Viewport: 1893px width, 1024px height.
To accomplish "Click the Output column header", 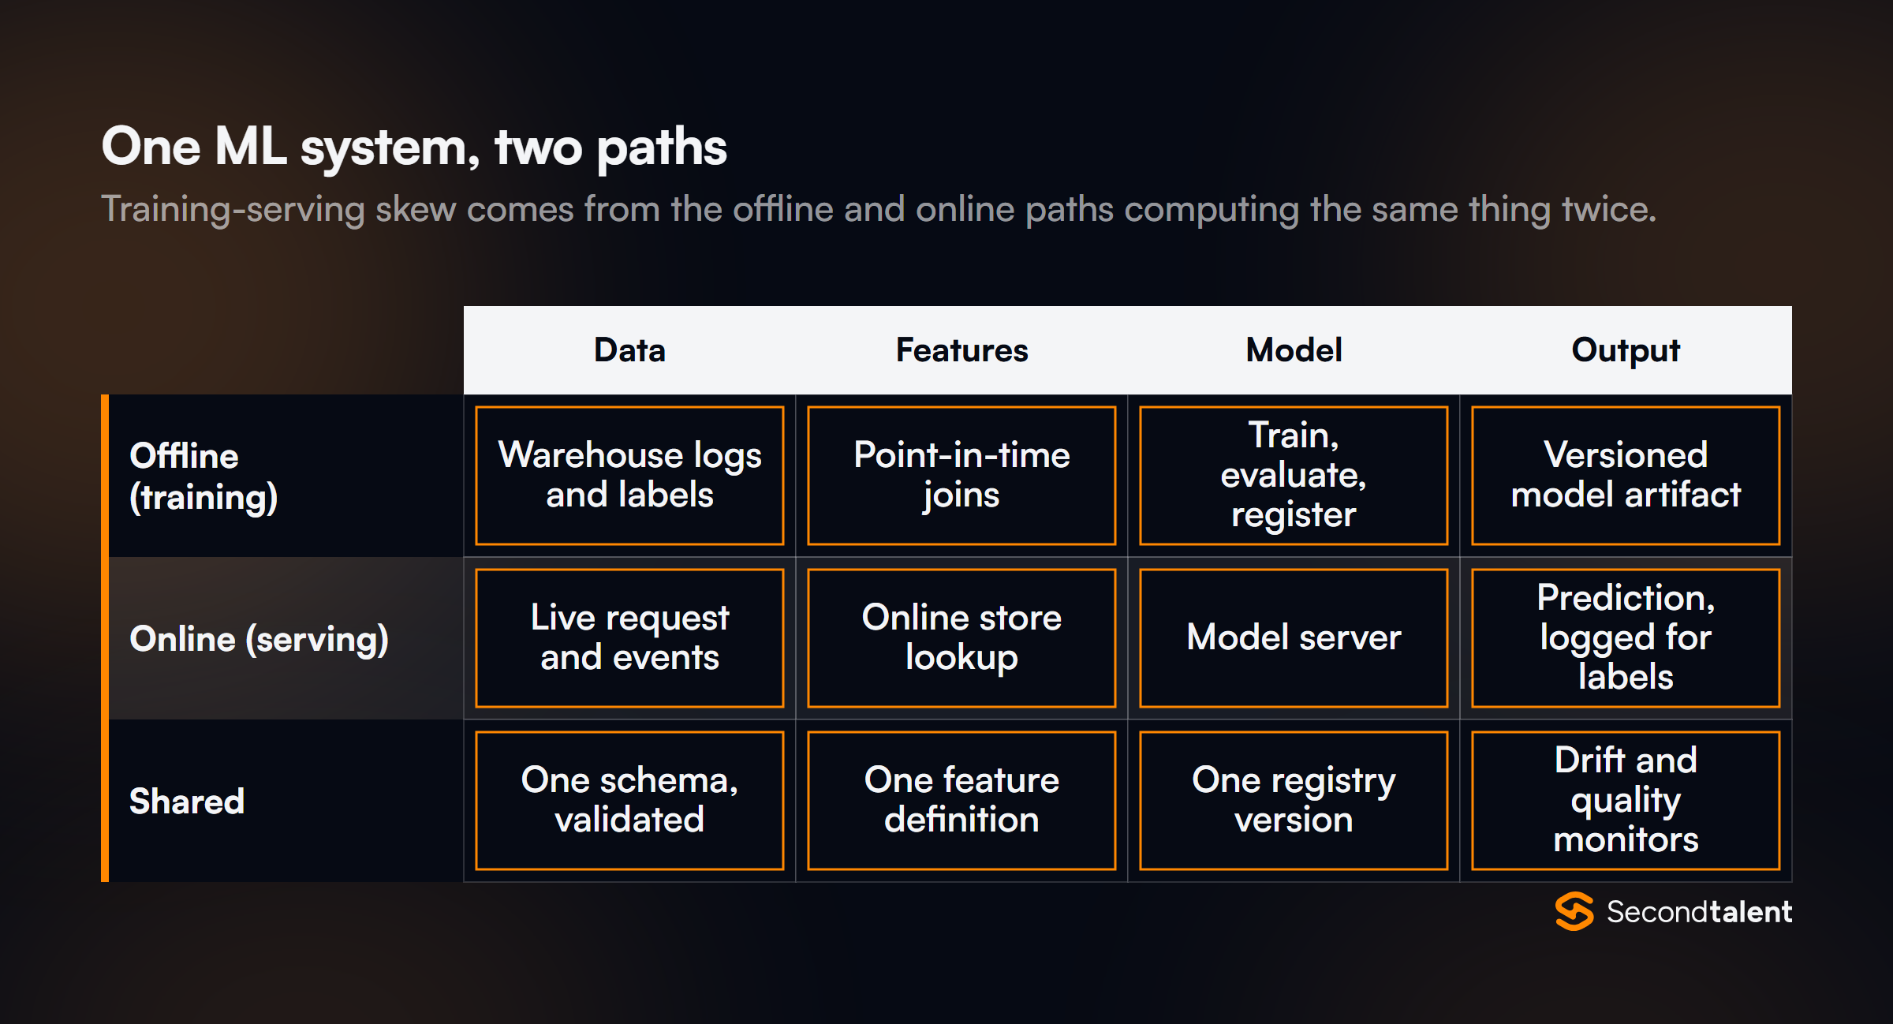I will (1626, 350).
